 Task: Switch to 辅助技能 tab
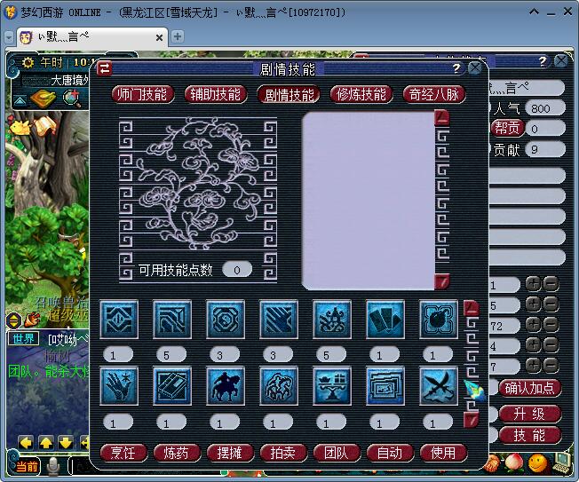pos(215,94)
